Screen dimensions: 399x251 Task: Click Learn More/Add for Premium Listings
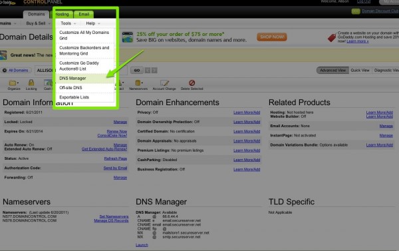point(247,150)
